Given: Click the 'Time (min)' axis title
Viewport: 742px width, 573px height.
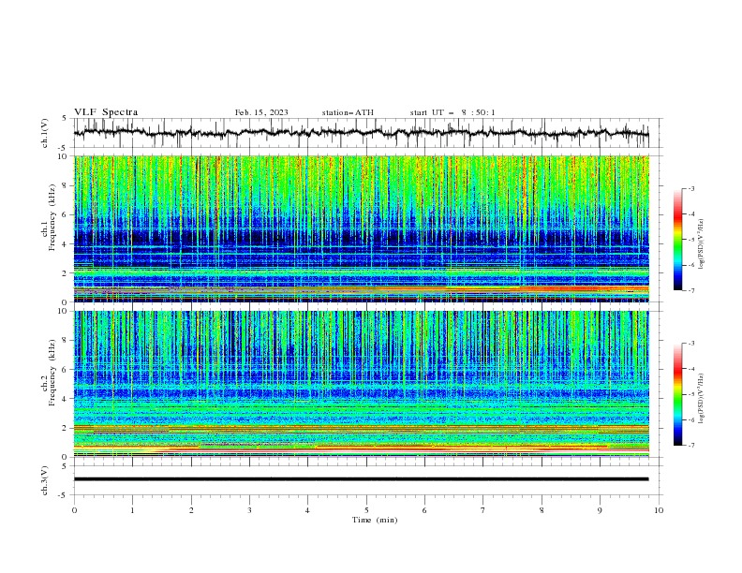Looking at the screenshot, I should point(375,520).
